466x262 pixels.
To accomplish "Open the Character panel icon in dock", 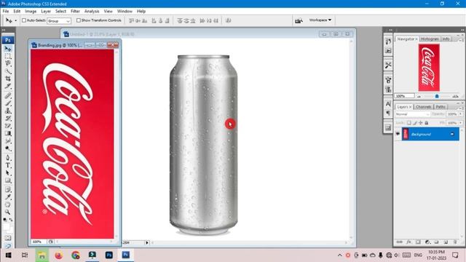I will (x=388, y=103).
